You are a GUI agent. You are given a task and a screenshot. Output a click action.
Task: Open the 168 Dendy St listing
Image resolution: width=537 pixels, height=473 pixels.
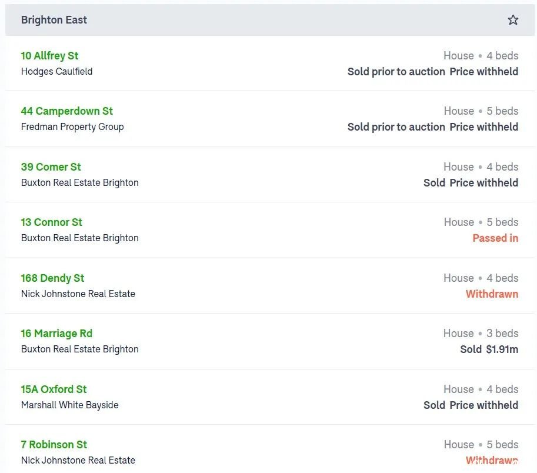[x=52, y=278]
